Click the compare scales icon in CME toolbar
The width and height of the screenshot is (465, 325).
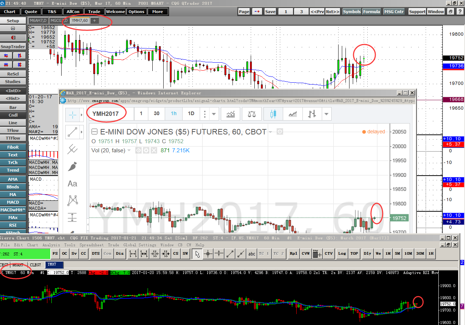pyautogui.click(x=252, y=114)
